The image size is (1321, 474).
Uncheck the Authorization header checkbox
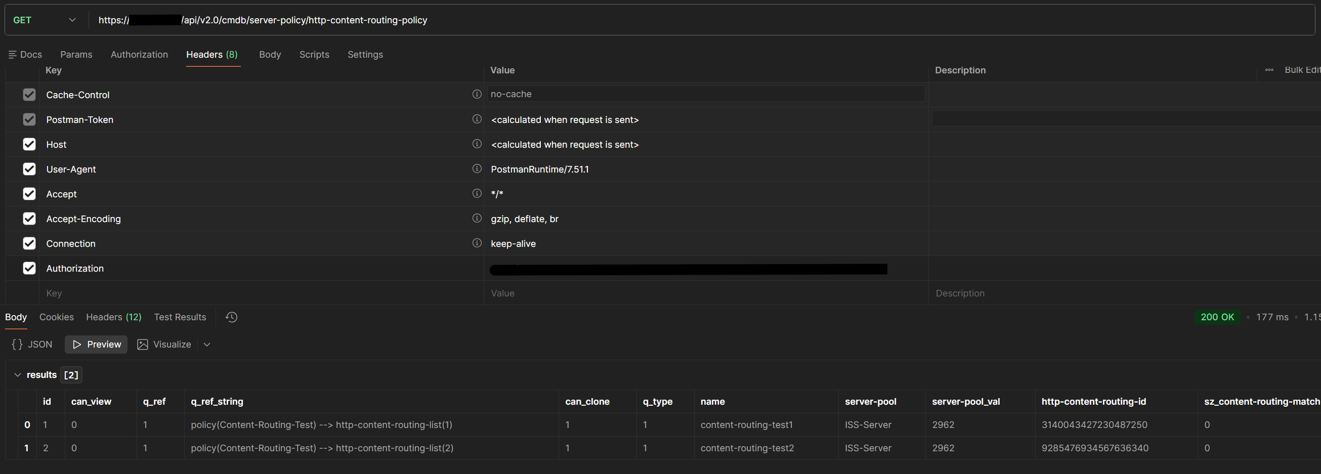(29, 268)
